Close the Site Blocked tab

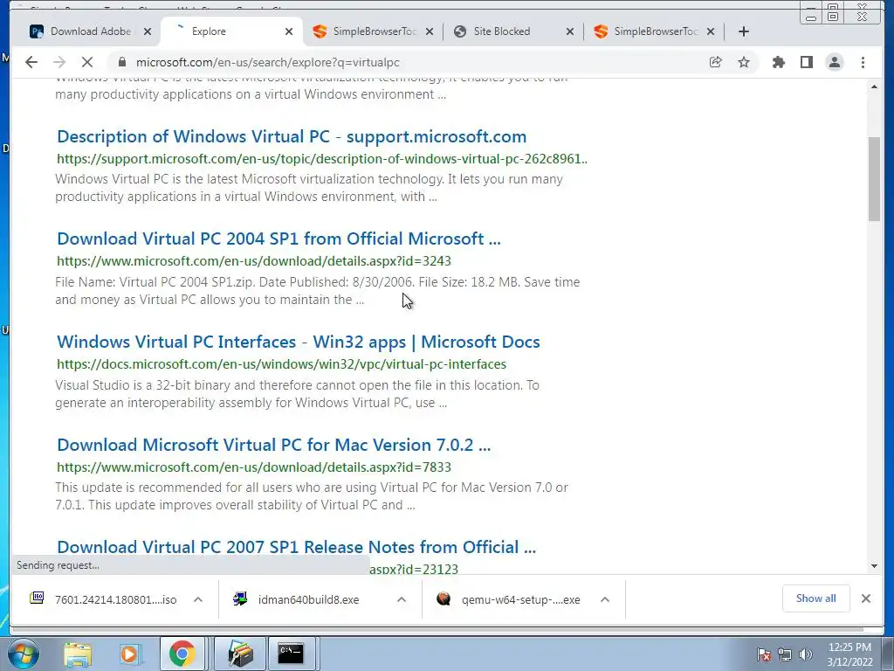(569, 31)
